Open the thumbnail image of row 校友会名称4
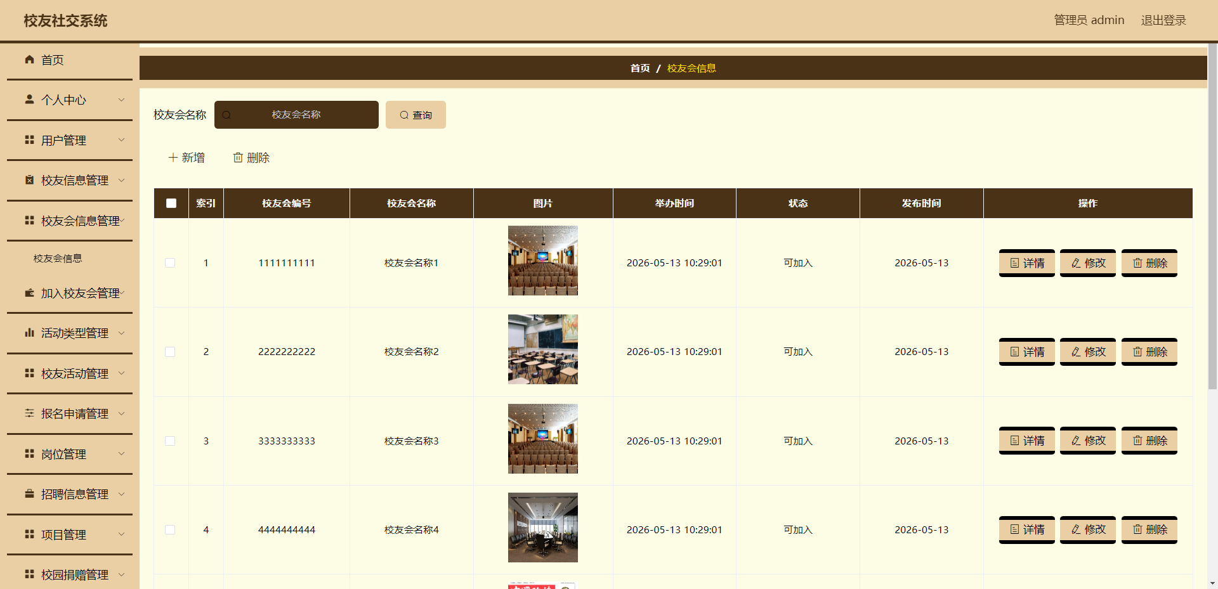 pos(543,528)
